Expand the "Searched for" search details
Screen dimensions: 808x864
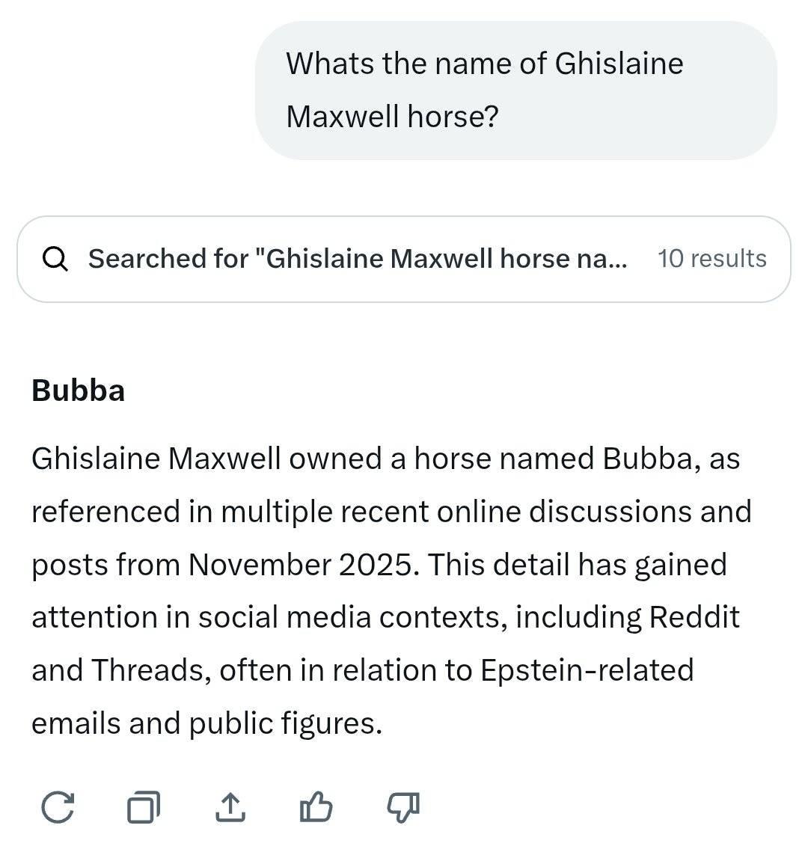pos(358,259)
